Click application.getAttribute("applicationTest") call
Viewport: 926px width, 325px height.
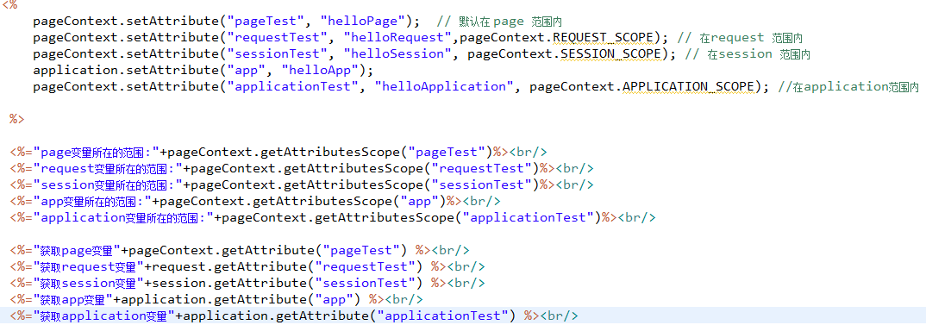point(349,316)
